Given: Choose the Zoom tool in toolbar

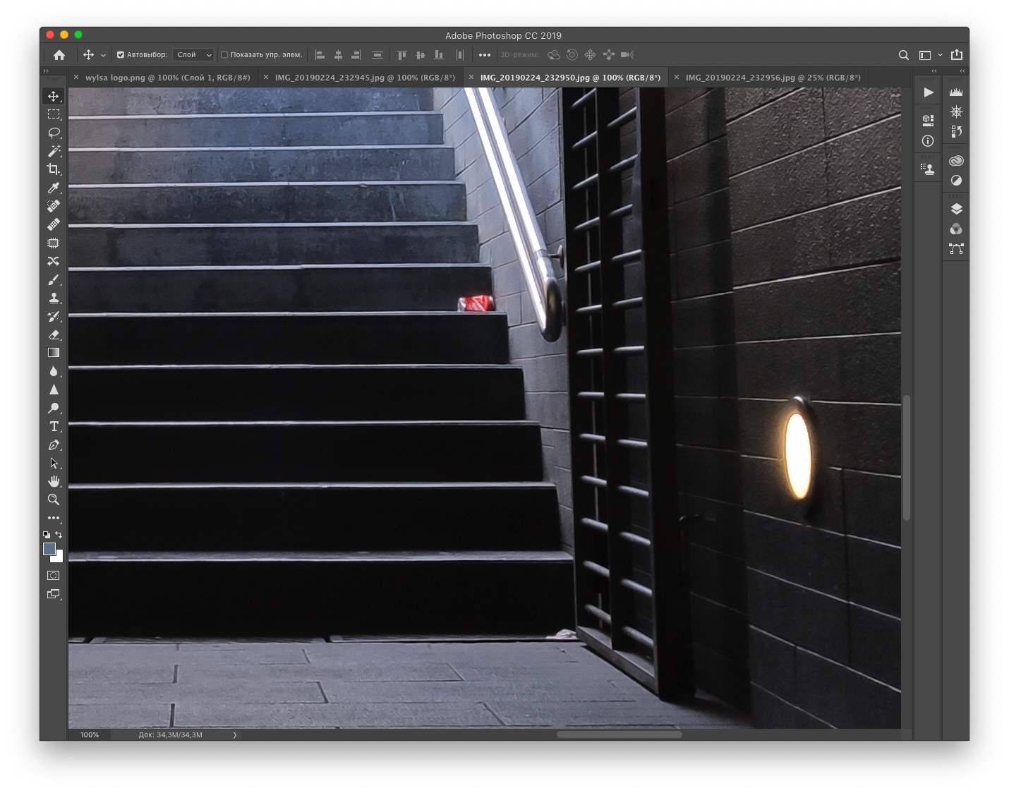Looking at the screenshot, I should coord(54,500).
